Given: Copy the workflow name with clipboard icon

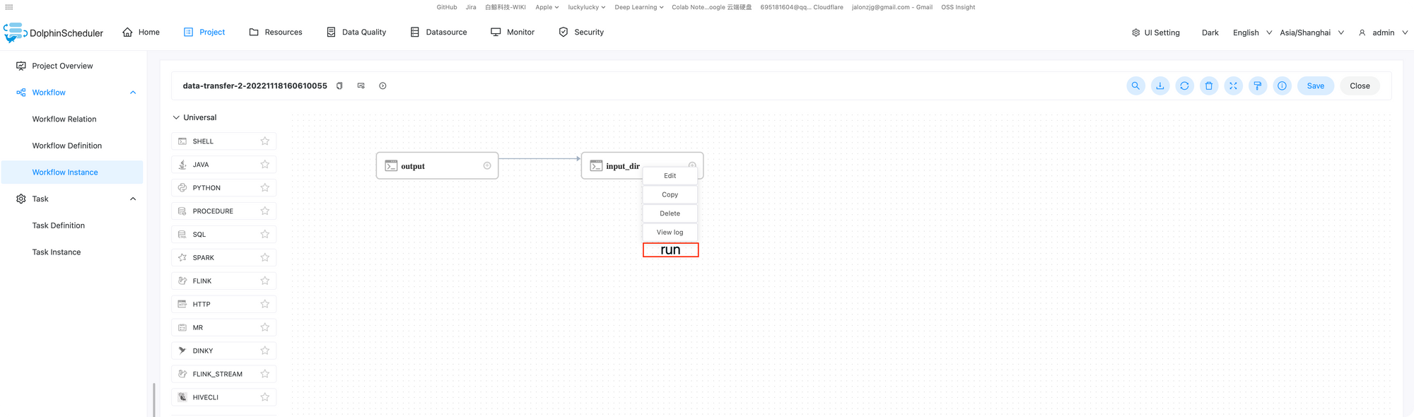Looking at the screenshot, I should click(339, 86).
